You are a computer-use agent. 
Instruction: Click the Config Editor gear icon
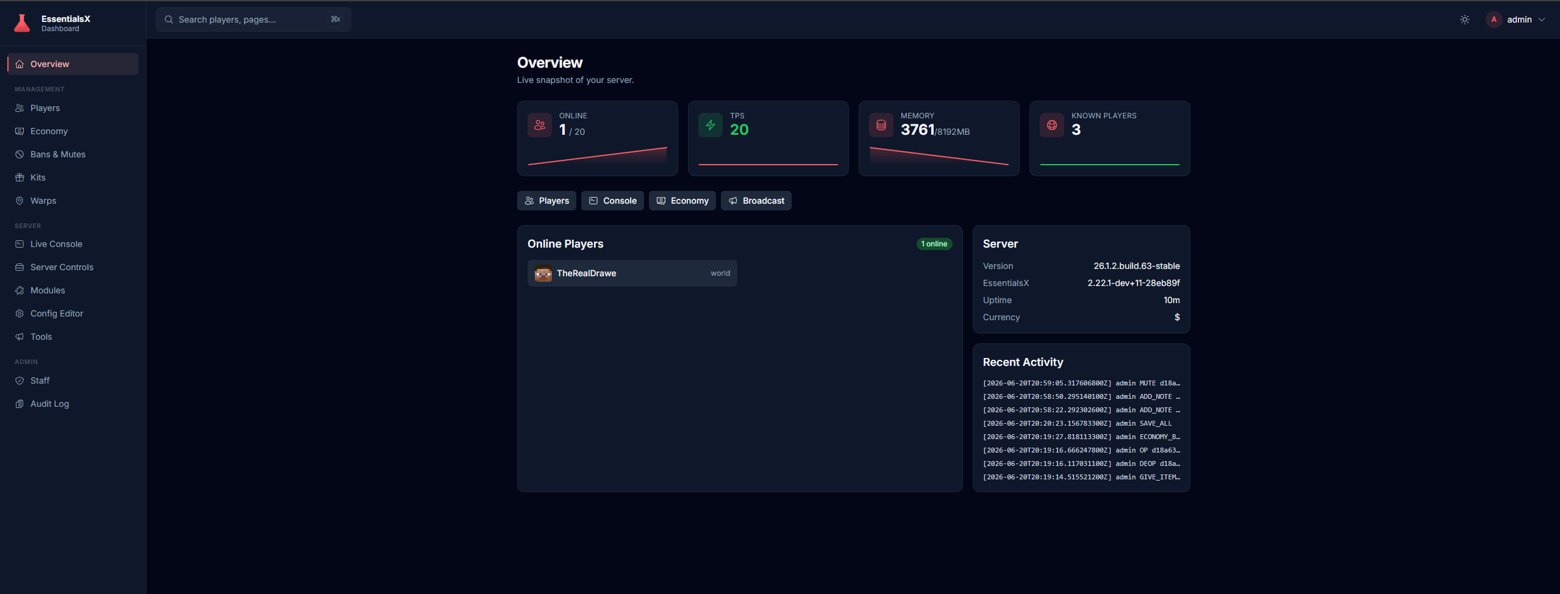(20, 313)
